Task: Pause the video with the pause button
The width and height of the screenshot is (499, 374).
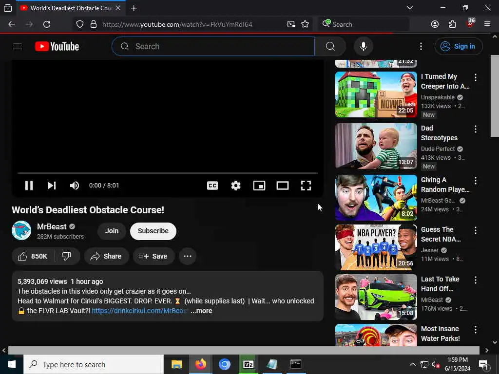Action: (29, 186)
